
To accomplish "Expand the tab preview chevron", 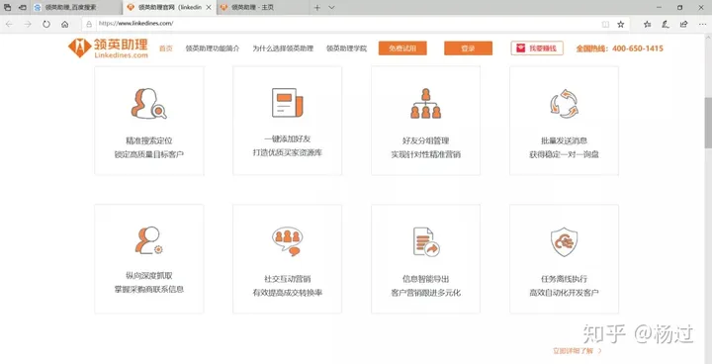I will pyautogui.click(x=331, y=7).
